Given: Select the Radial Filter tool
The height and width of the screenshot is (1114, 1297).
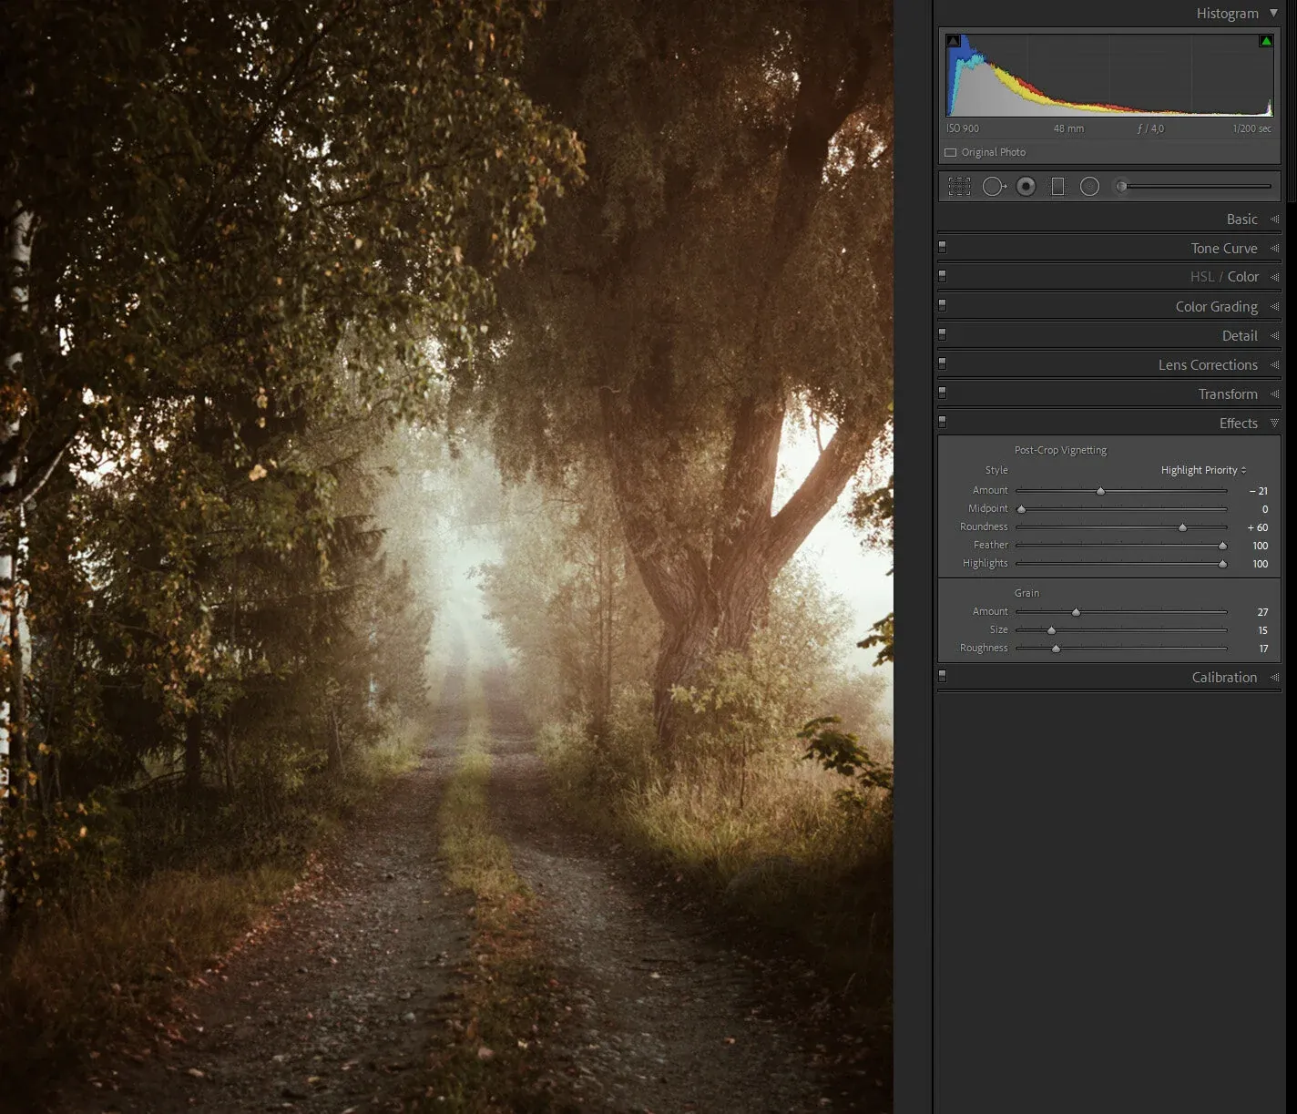Looking at the screenshot, I should 1089,187.
